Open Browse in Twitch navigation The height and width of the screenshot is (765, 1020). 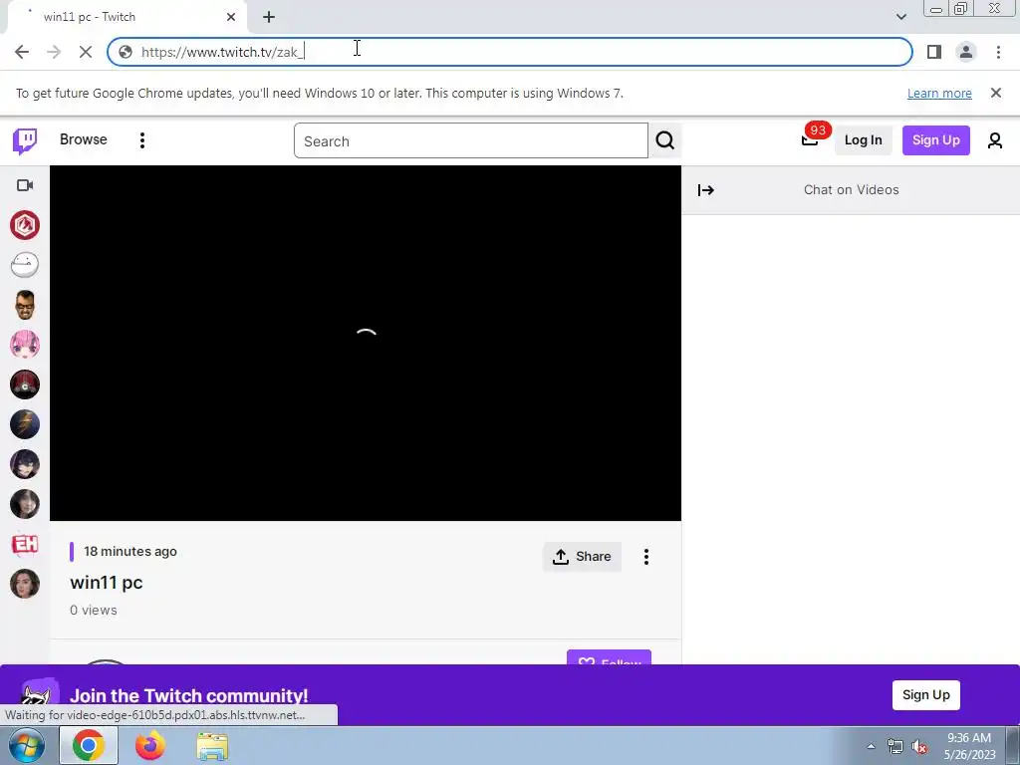tap(84, 139)
